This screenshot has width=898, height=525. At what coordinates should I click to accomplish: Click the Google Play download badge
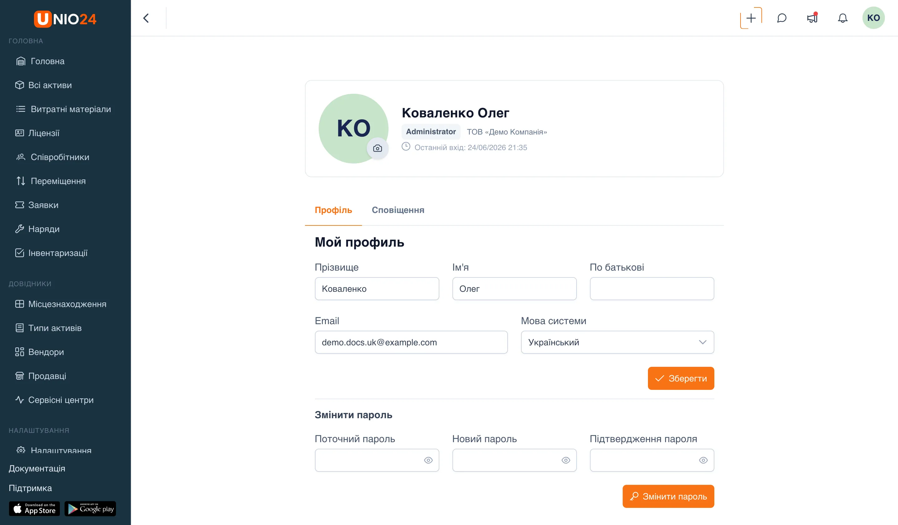90,508
